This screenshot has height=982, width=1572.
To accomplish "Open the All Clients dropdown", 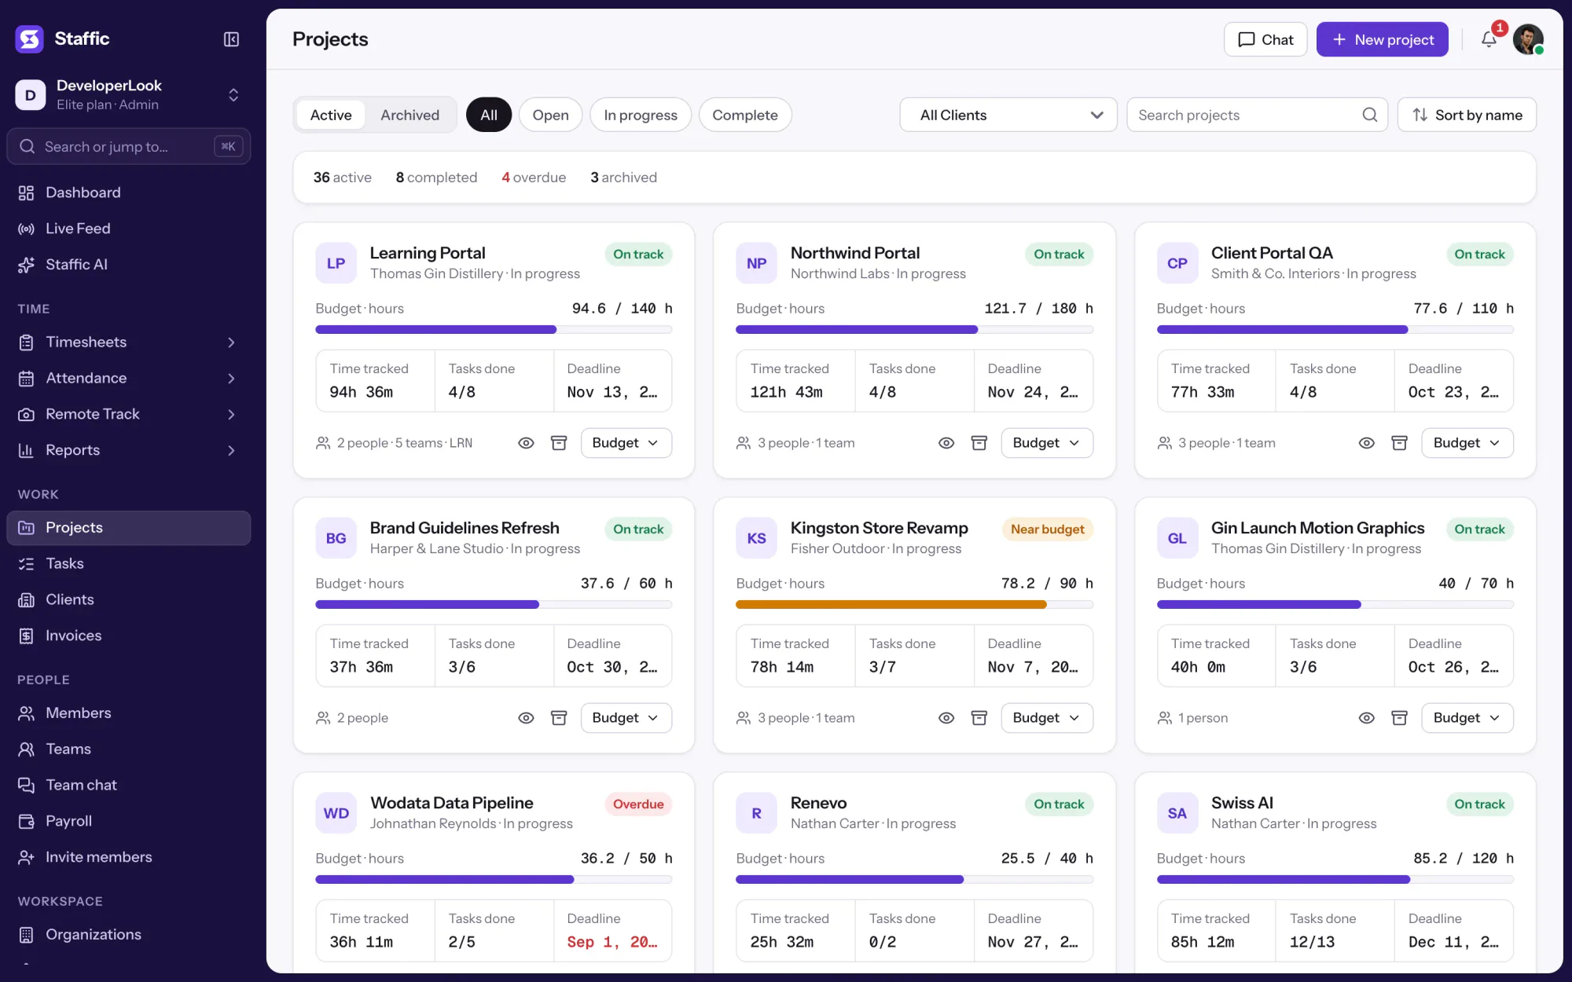I will (x=1008, y=115).
